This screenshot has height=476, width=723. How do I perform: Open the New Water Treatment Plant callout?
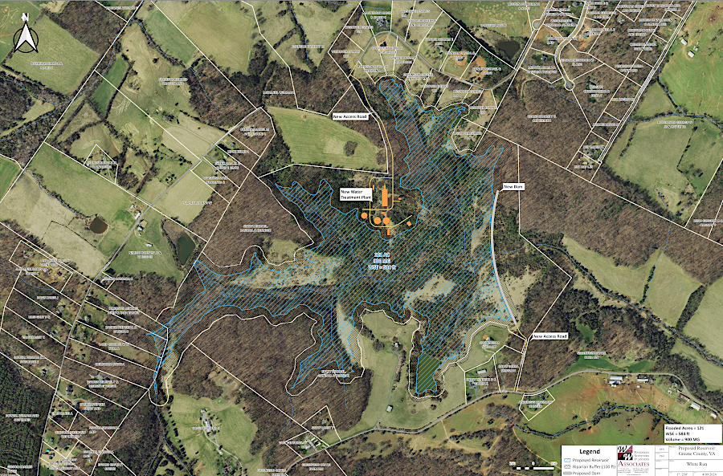pyautogui.click(x=356, y=195)
